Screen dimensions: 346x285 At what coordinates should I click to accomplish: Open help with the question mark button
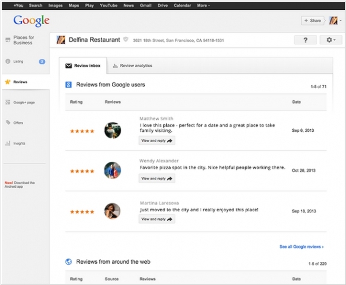(306, 40)
